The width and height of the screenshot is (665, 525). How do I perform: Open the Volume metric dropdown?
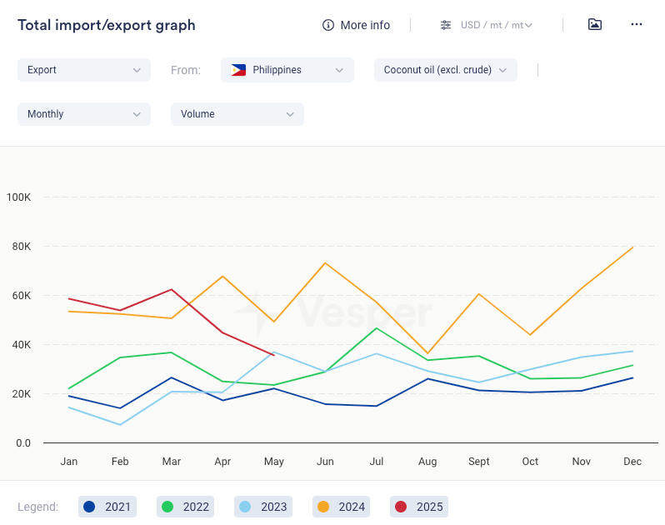coord(237,114)
